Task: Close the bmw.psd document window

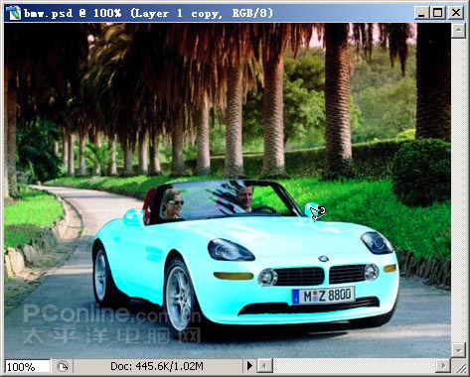Action: click(456, 13)
